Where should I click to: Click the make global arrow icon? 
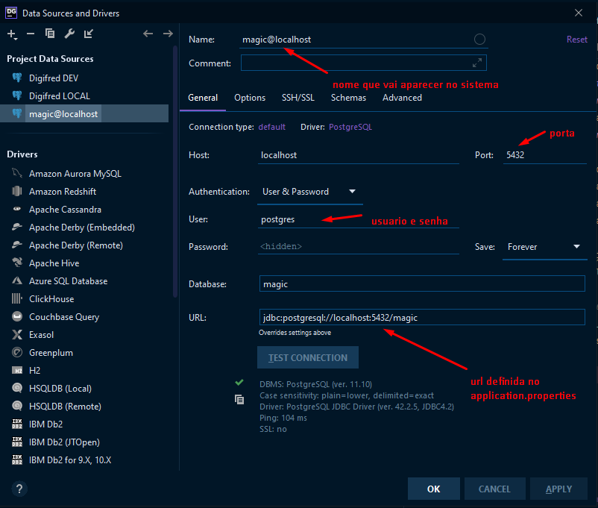pos(89,34)
